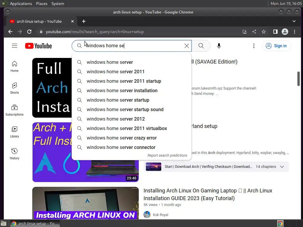Open Full Arch Install video thumbnail
The image size is (303, 227).
[52, 87]
